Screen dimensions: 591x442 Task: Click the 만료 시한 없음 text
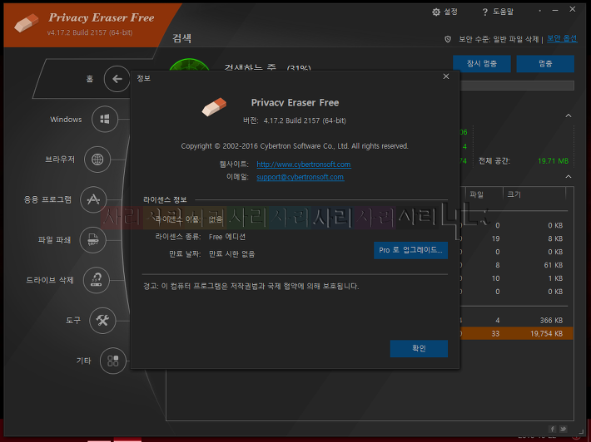(231, 254)
